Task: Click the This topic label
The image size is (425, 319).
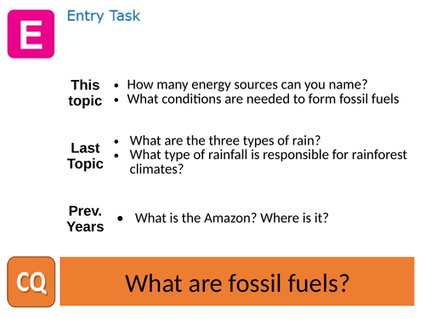Action: [85, 93]
